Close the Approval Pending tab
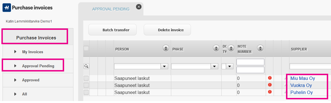 (139, 7)
